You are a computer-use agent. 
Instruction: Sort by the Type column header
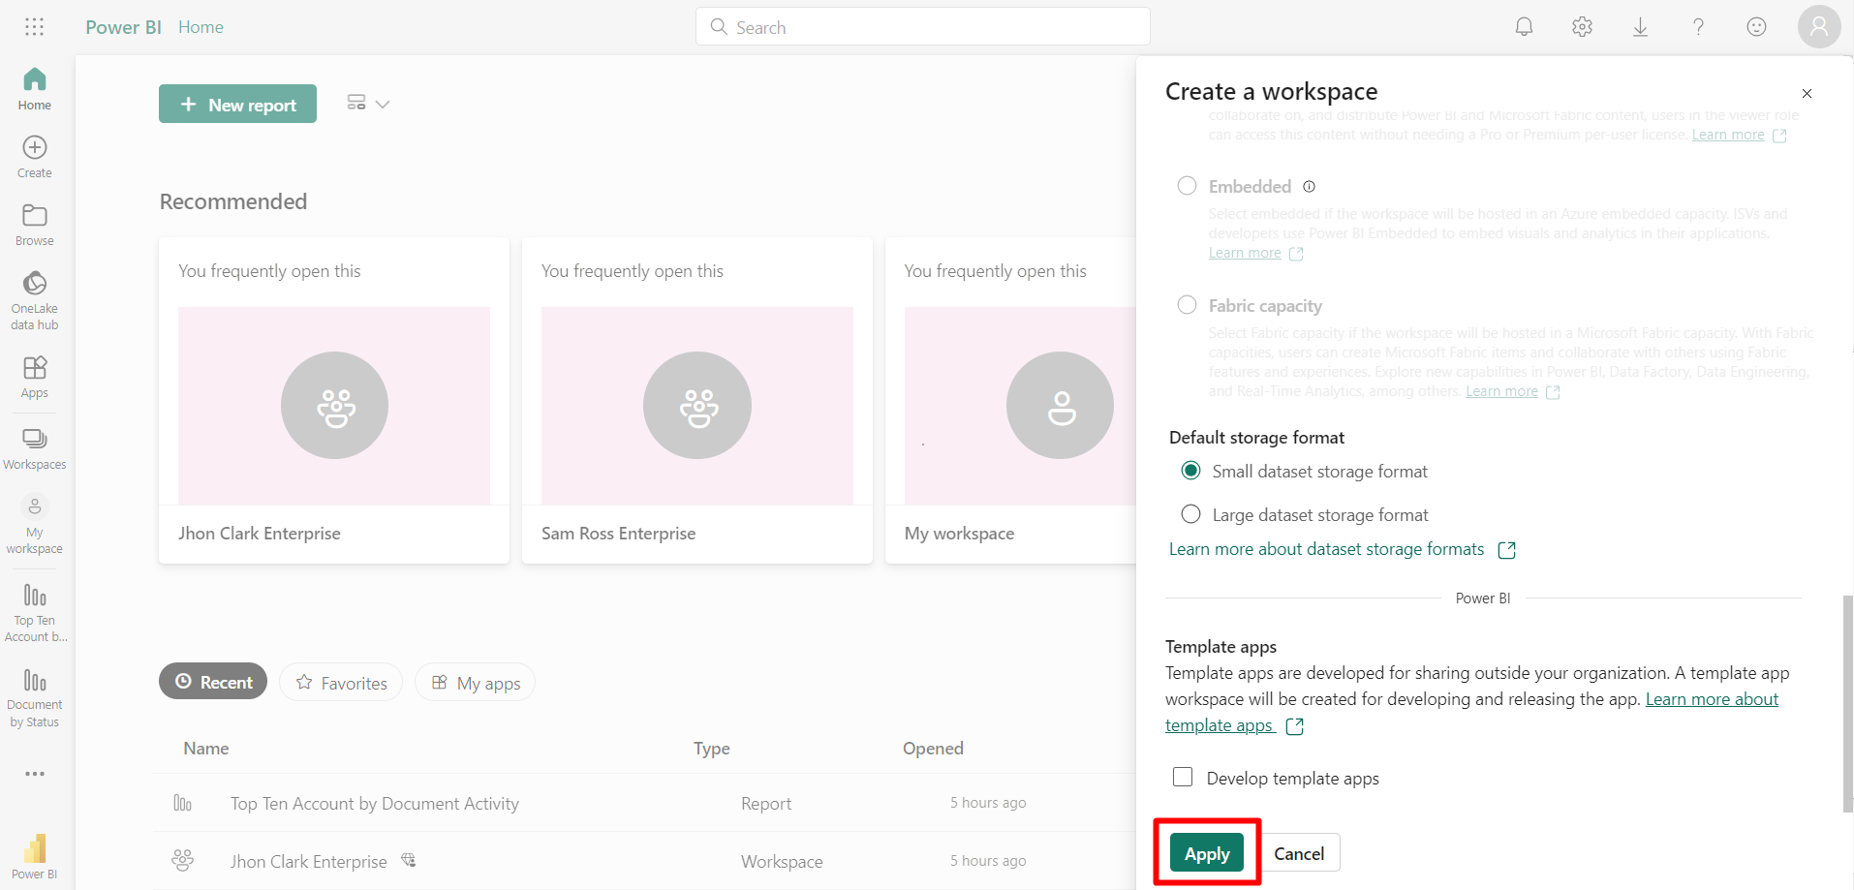712,748
